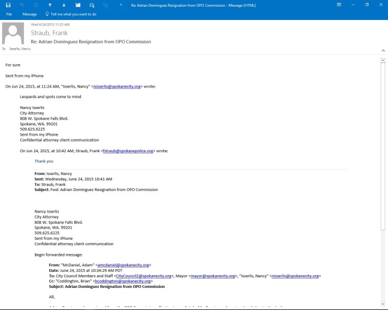This screenshot has height=310, width=388.
Task: Click the Find related messages icon
Action: (x=92, y=5)
